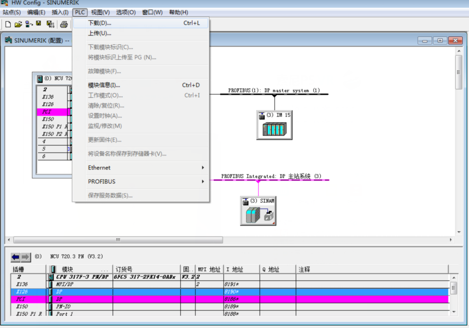Click the HW Config application title icon
Screen dimensions: 469x328
pyautogui.click(x=4, y=3)
